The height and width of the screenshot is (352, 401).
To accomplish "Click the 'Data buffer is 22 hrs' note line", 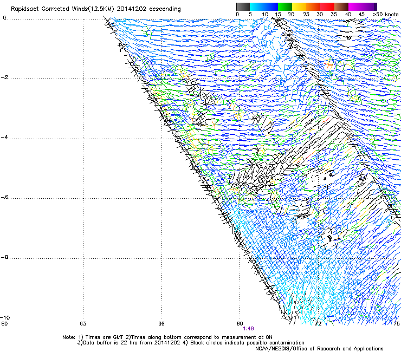I will (x=191, y=343).
